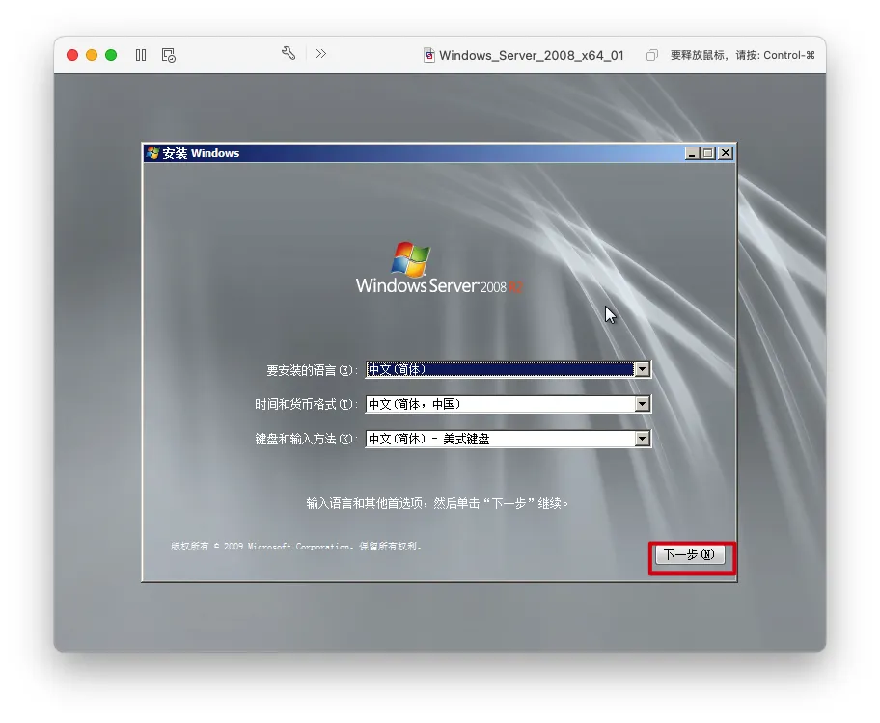880x723 pixels.
Task: Click the 键盘和输入方法(K) label
Action: [x=306, y=440]
